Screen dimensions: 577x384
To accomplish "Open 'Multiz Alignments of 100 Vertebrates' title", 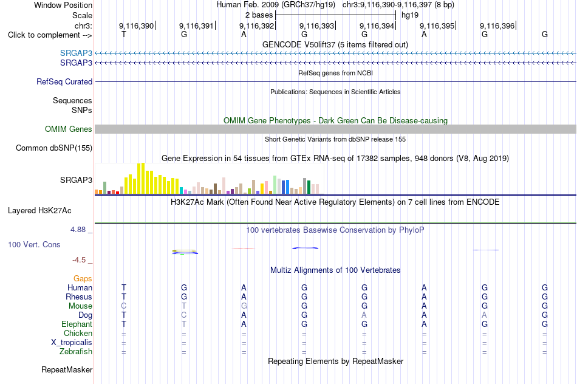I will coord(335,270).
